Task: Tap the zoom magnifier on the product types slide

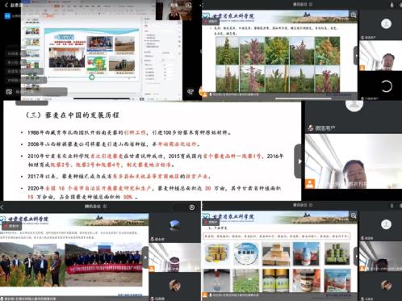Action: click(354, 215)
